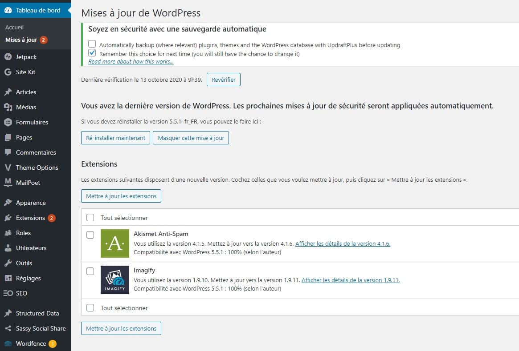Check the Tout sélectionner checkbox

90,217
